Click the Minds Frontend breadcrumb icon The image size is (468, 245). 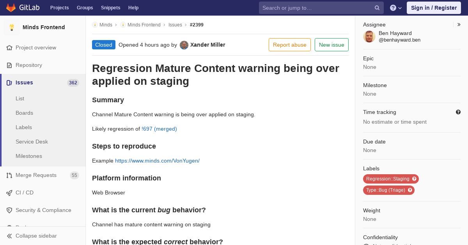[x=123, y=24]
